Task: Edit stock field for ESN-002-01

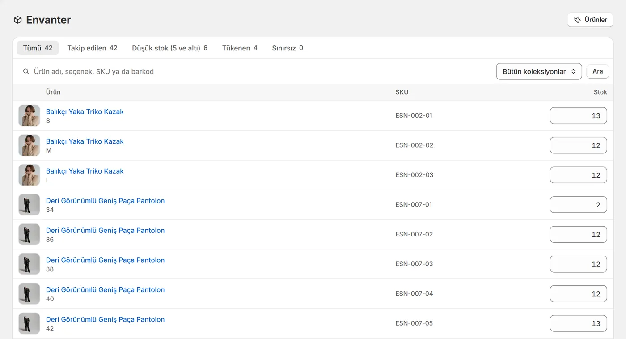Action: 578,116
